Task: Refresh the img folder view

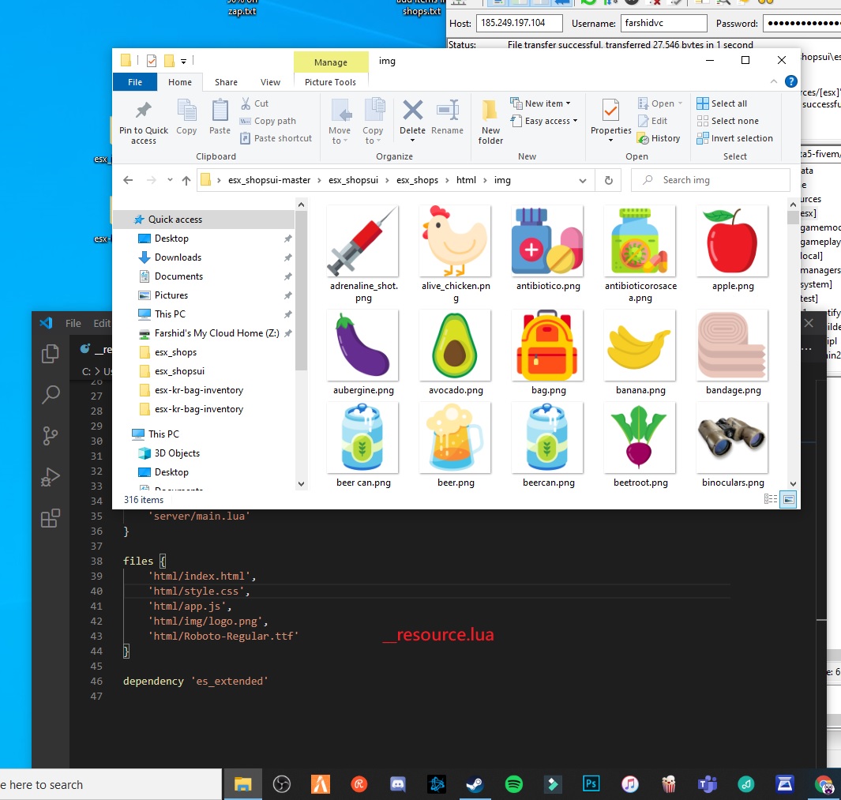Action: (x=608, y=180)
